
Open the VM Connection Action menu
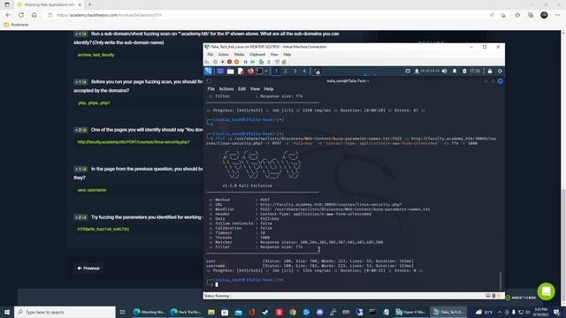point(224,55)
